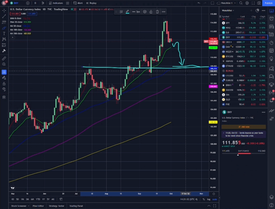Screen dimensions: 275x209
Task: Add a symbol to the watchlist
Action: click(251, 10)
